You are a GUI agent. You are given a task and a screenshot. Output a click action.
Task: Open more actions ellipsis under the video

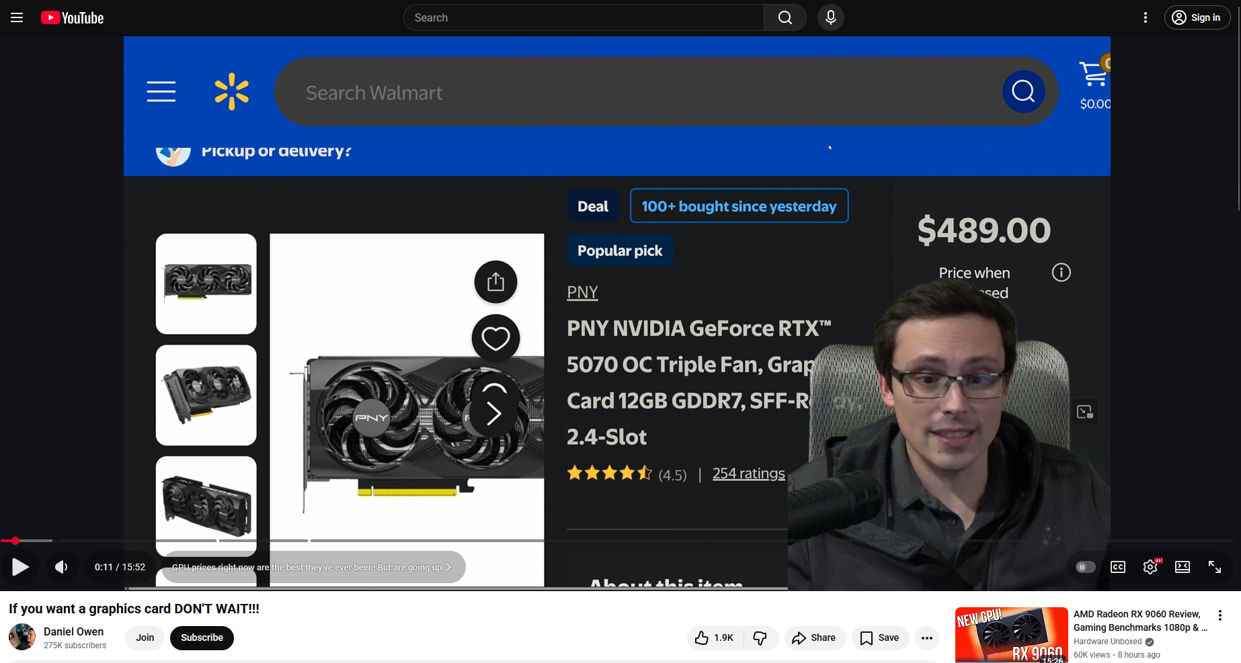[927, 637]
